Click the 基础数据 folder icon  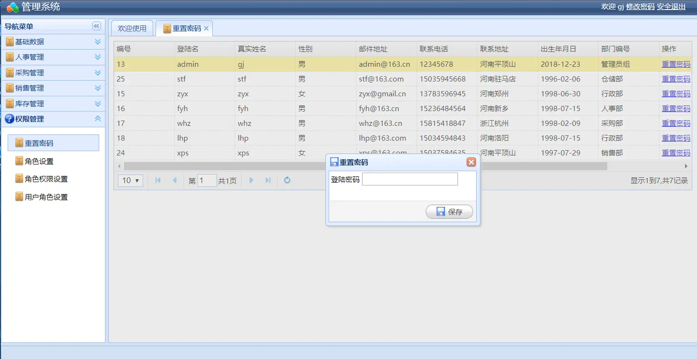click(10, 42)
